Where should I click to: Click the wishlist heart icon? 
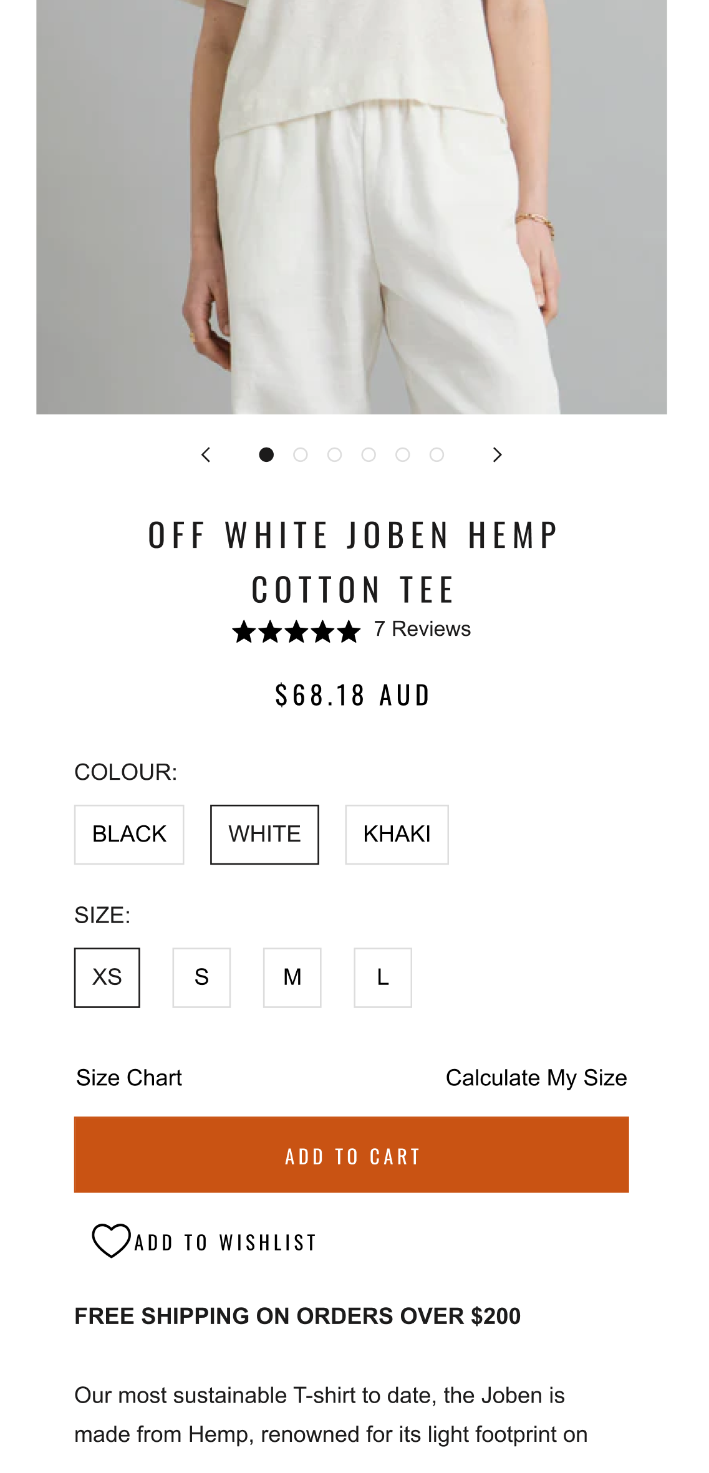point(111,1240)
